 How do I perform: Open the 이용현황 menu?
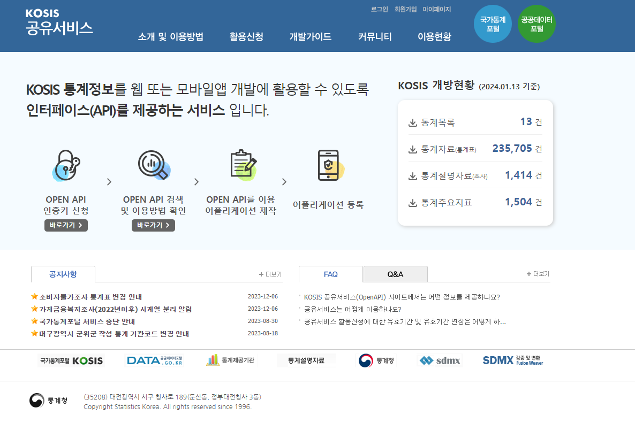pos(435,37)
